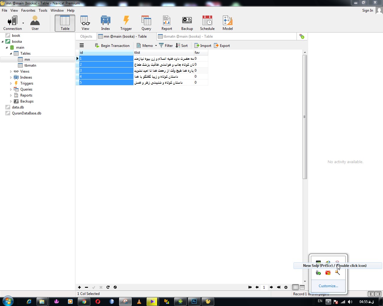Select the Model toolbar icon
The width and height of the screenshot is (383, 306).
pos(227,23)
